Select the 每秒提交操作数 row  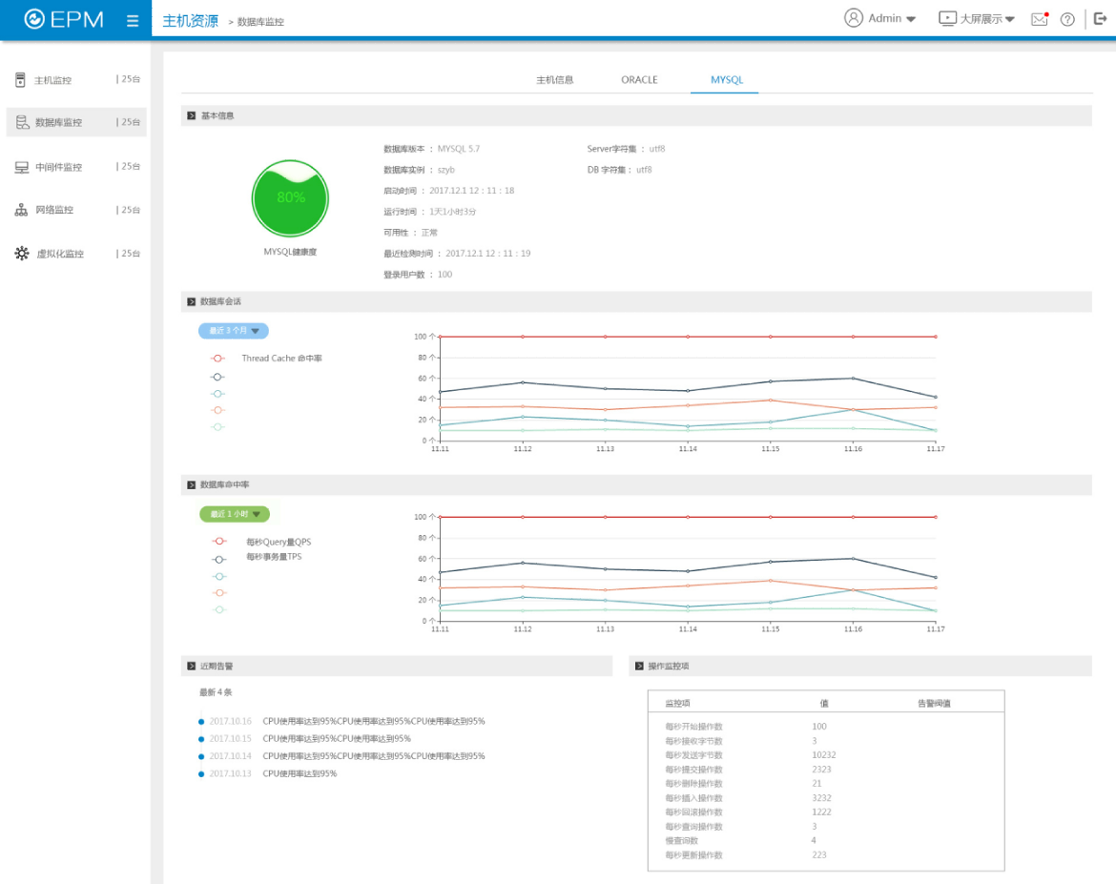click(x=826, y=770)
